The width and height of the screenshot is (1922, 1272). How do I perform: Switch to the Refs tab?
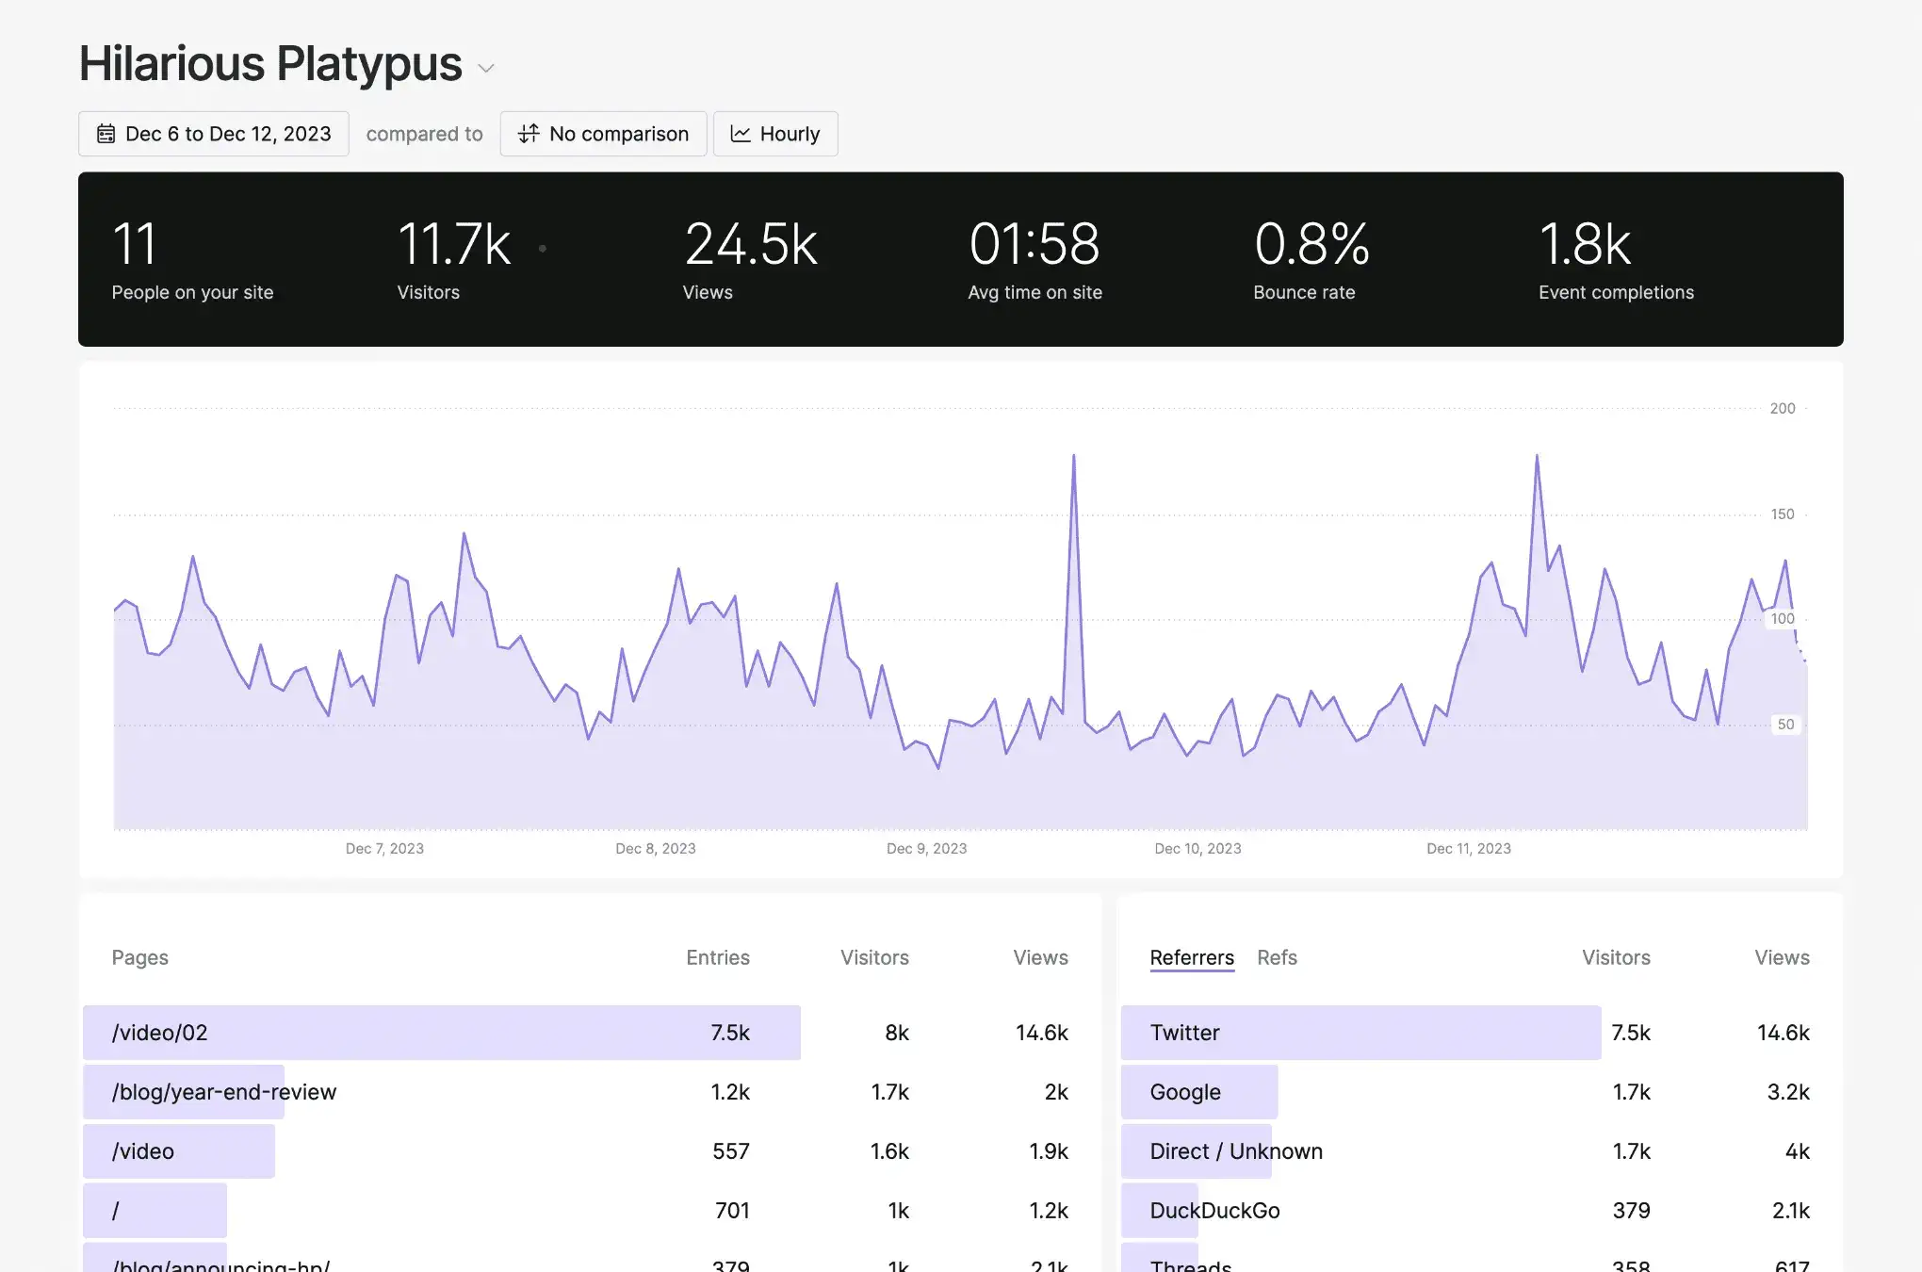pyautogui.click(x=1277, y=957)
